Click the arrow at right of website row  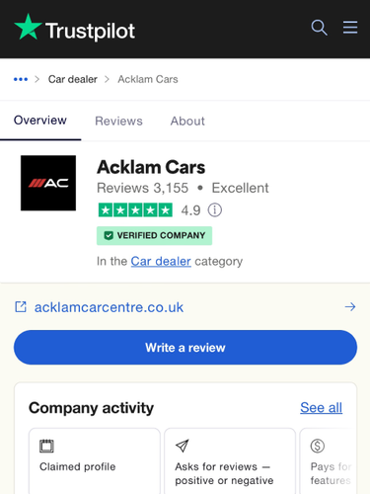[x=350, y=307]
